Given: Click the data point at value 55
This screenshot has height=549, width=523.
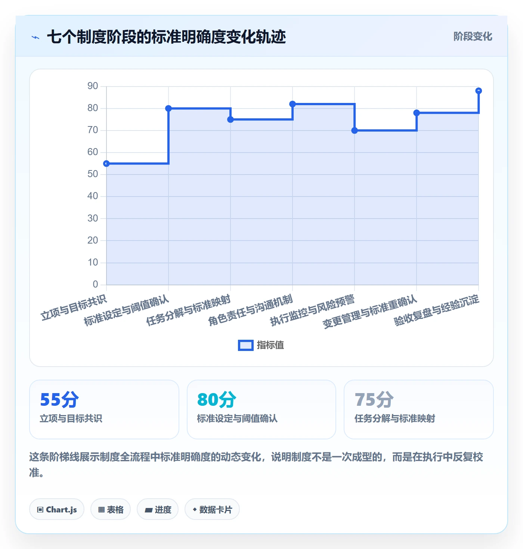Looking at the screenshot, I should 106,164.
